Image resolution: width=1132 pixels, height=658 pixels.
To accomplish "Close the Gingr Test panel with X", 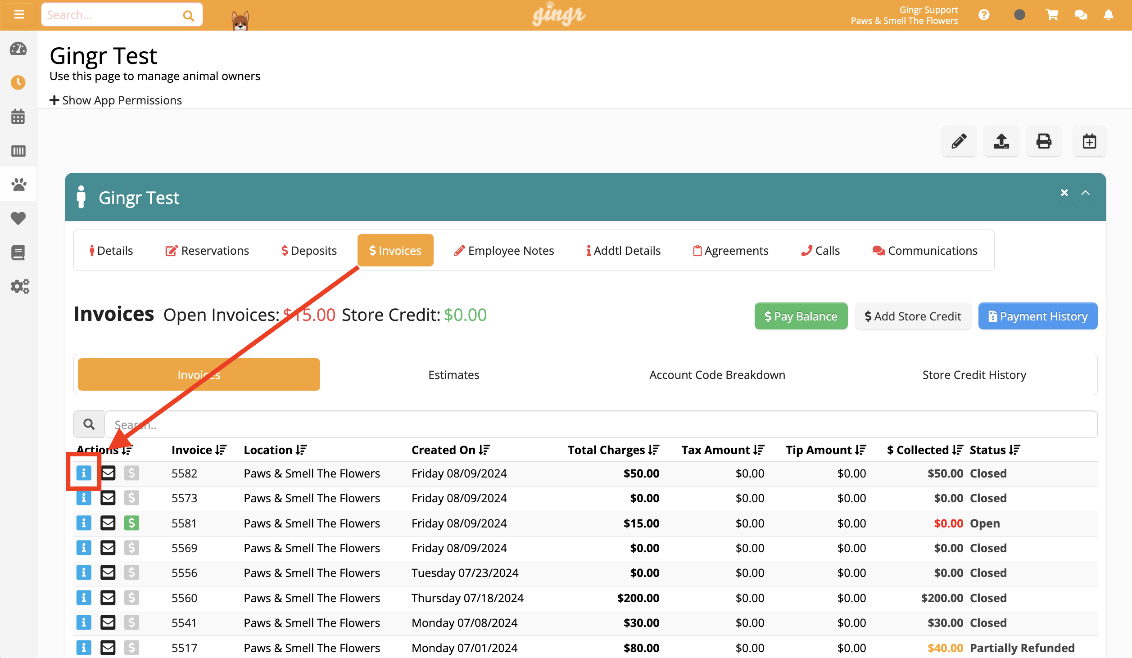I will coord(1064,193).
